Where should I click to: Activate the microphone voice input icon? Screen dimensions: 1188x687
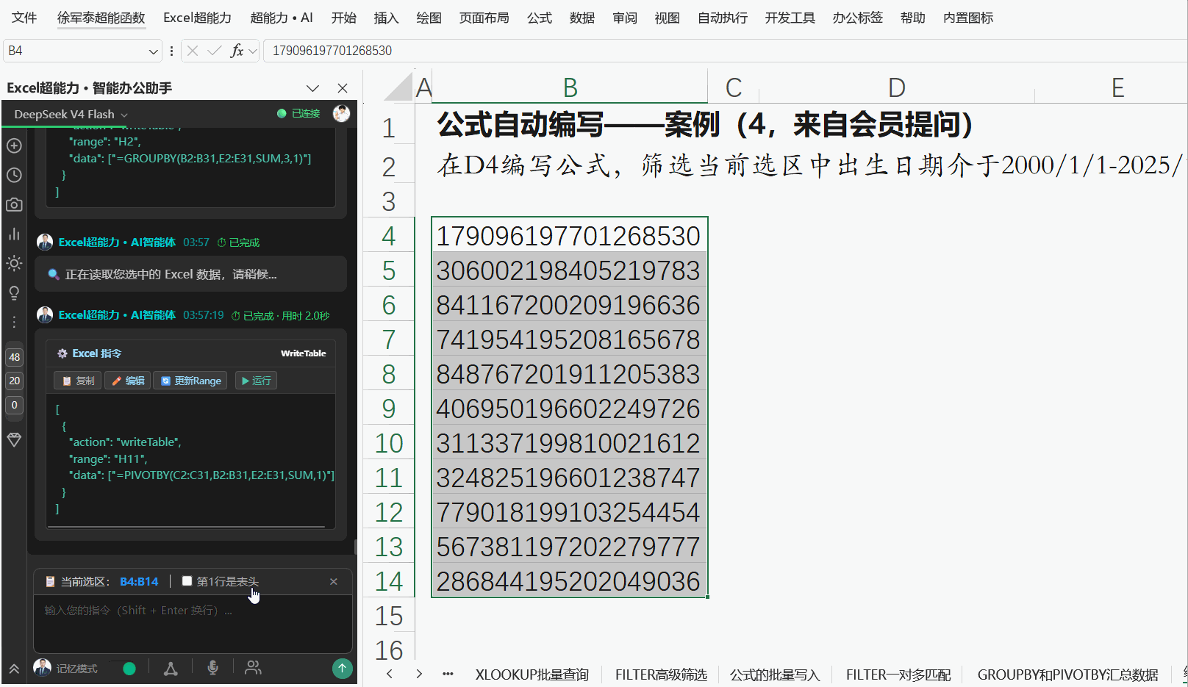[x=212, y=668]
